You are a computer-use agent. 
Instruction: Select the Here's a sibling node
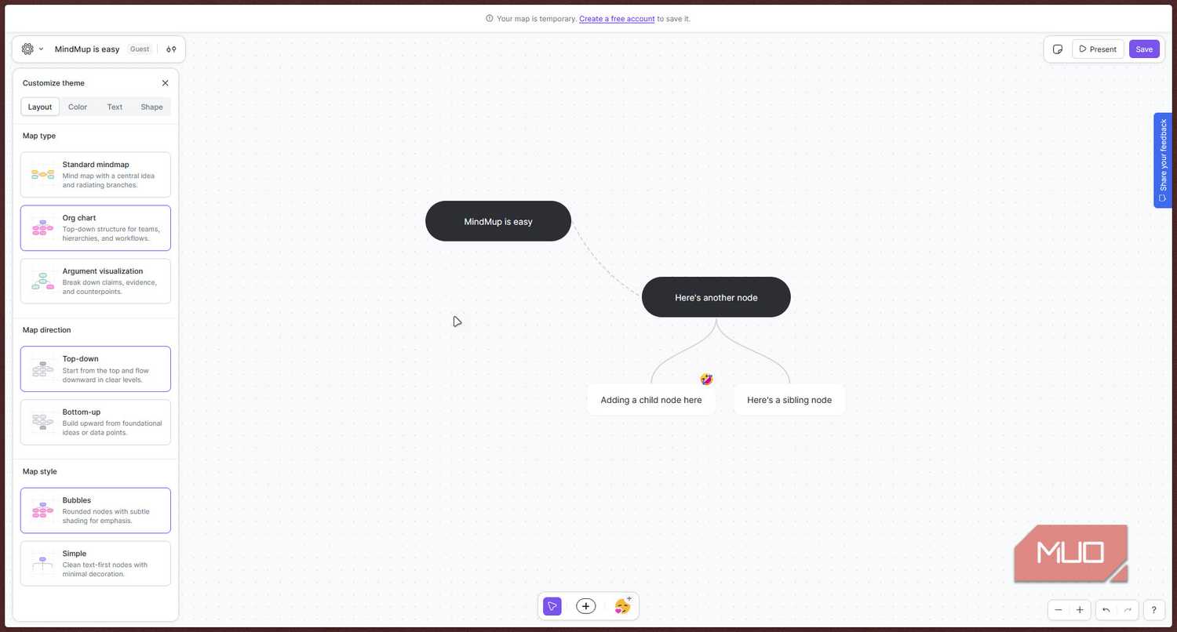[x=789, y=400]
